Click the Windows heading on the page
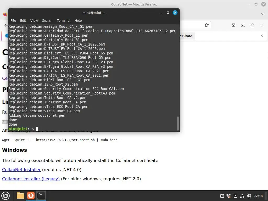268x201 pixels. tap(15, 150)
